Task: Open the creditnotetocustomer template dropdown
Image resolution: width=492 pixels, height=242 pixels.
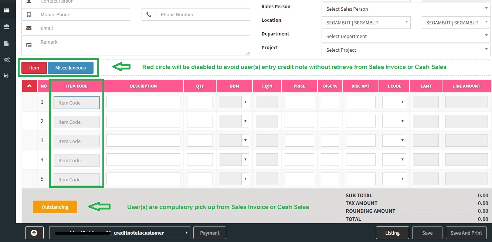Action: click(x=119, y=233)
